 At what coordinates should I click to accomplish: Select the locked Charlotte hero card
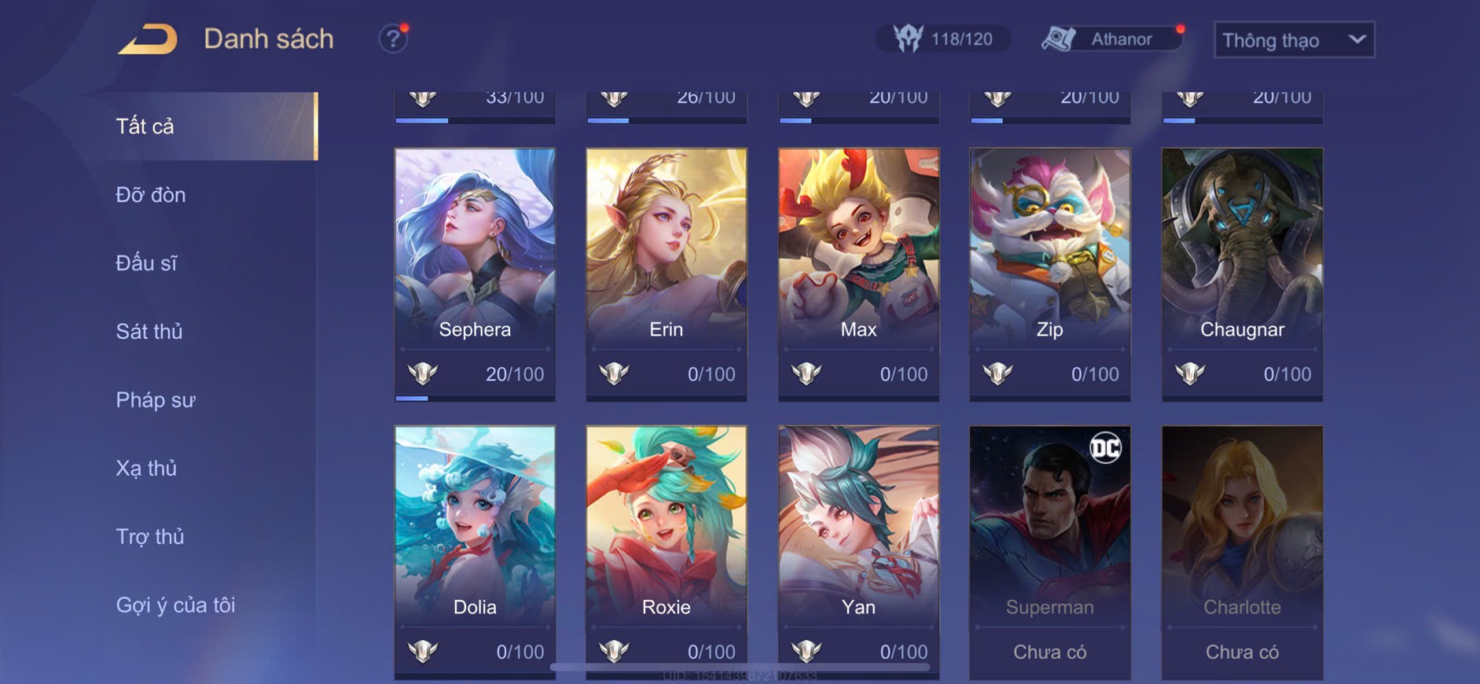tap(1242, 553)
